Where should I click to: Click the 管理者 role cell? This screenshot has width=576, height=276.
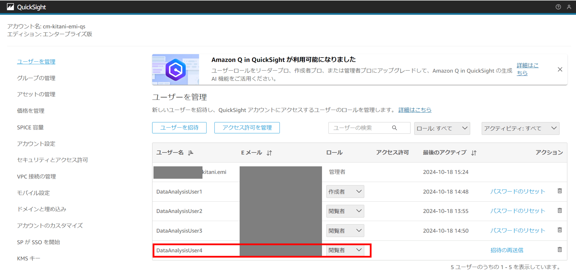pyautogui.click(x=337, y=172)
